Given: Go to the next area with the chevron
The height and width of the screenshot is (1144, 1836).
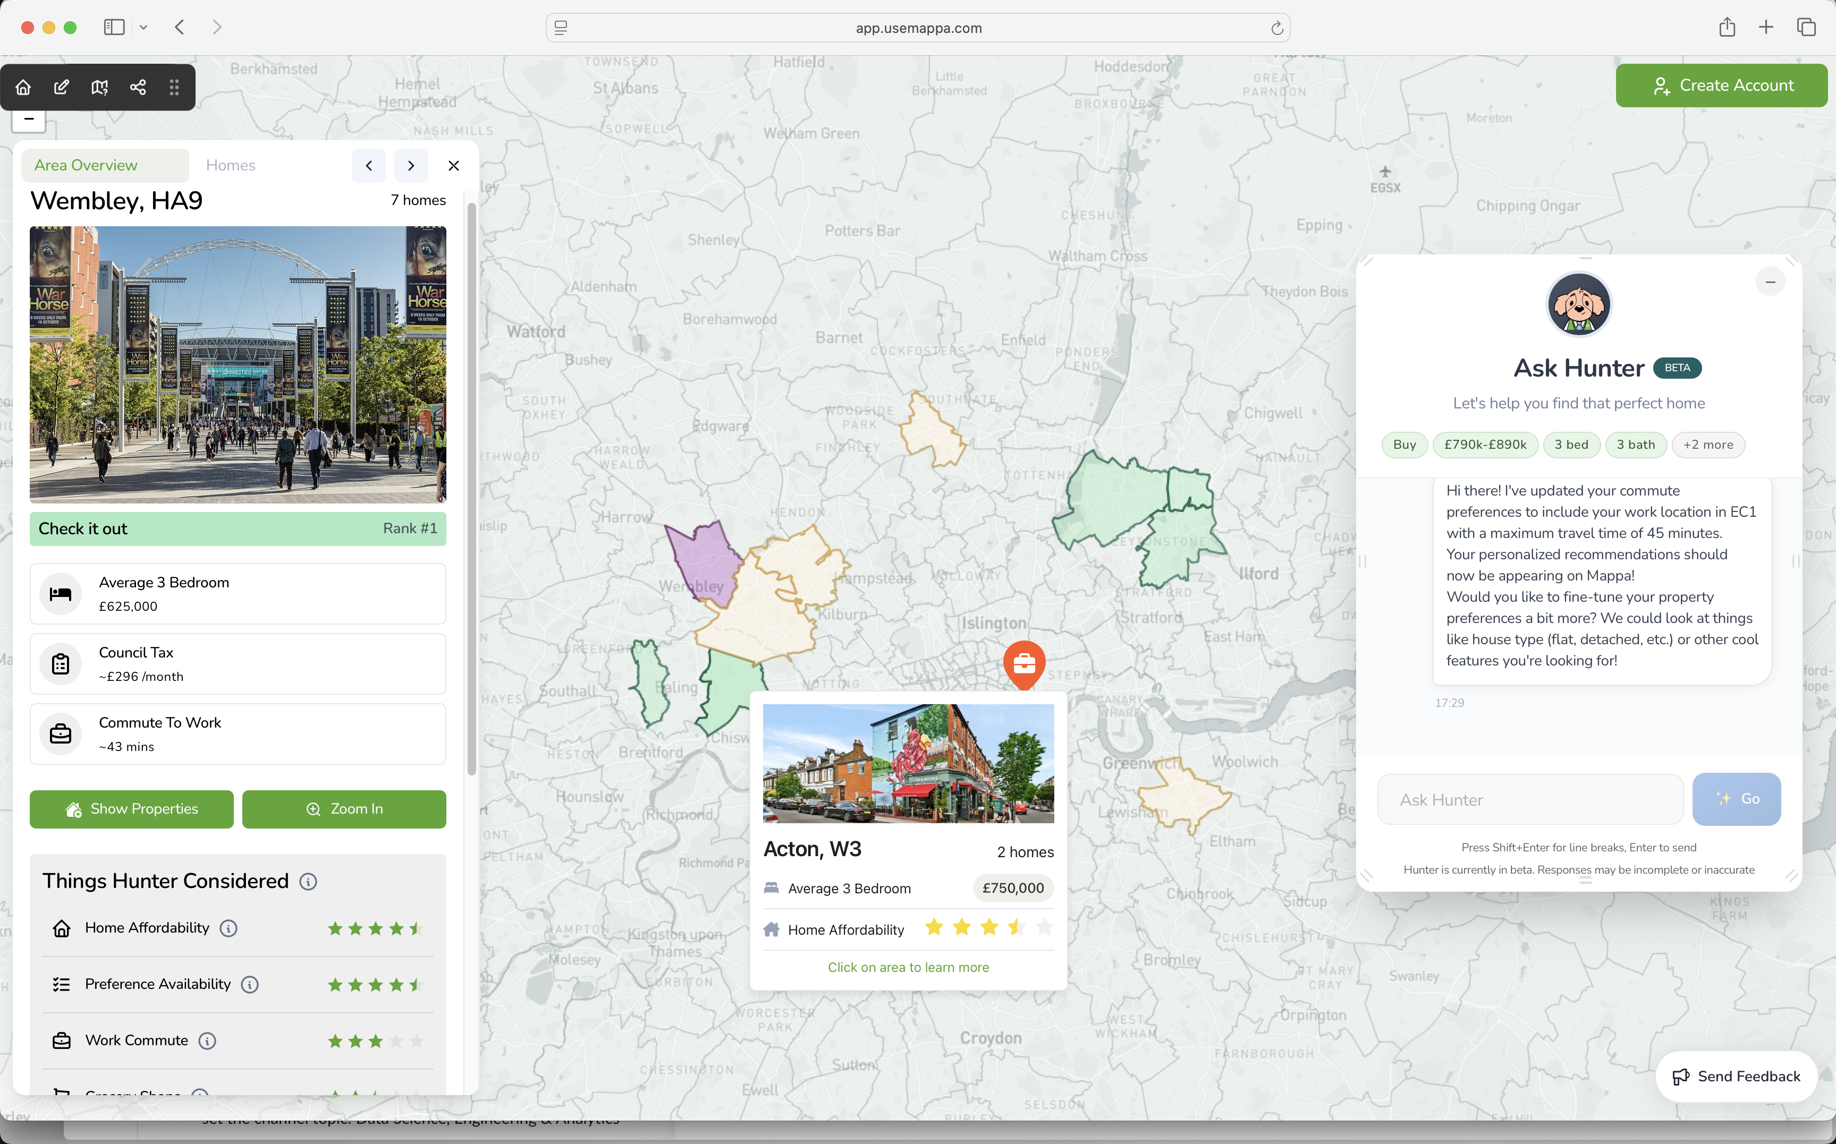Looking at the screenshot, I should [x=411, y=166].
